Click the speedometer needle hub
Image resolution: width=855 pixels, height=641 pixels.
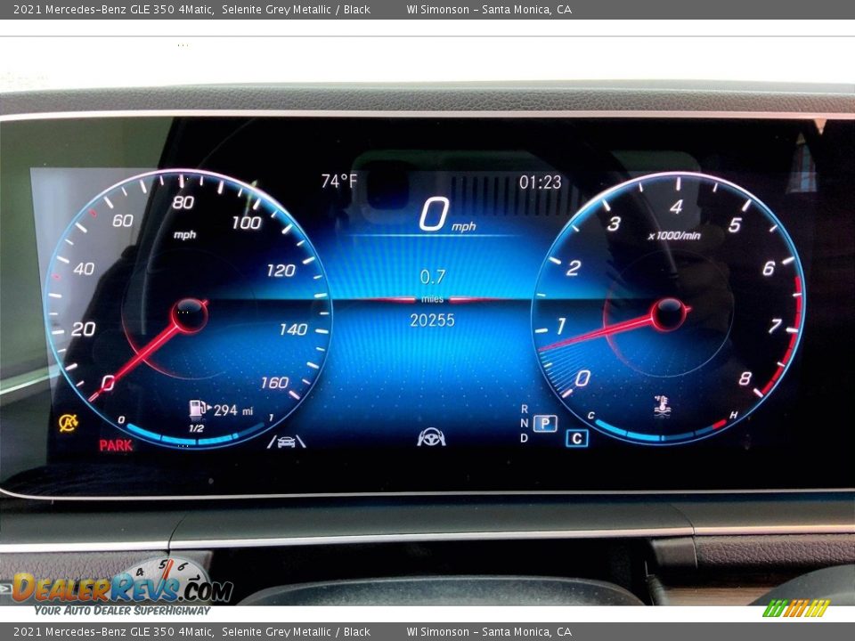pos(189,314)
